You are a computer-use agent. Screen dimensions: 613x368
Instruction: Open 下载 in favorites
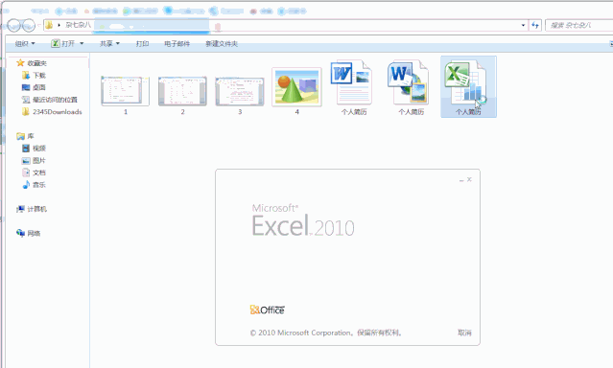[39, 76]
